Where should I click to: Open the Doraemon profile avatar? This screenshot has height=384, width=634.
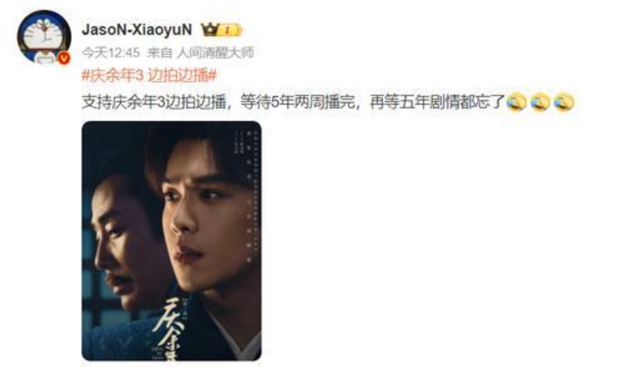[44, 37]
